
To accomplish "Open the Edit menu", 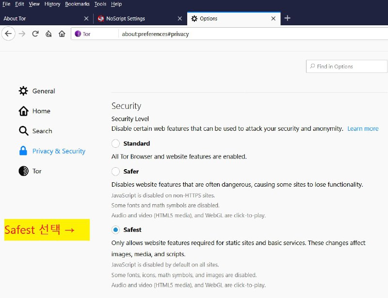I will tap(19, 4).
